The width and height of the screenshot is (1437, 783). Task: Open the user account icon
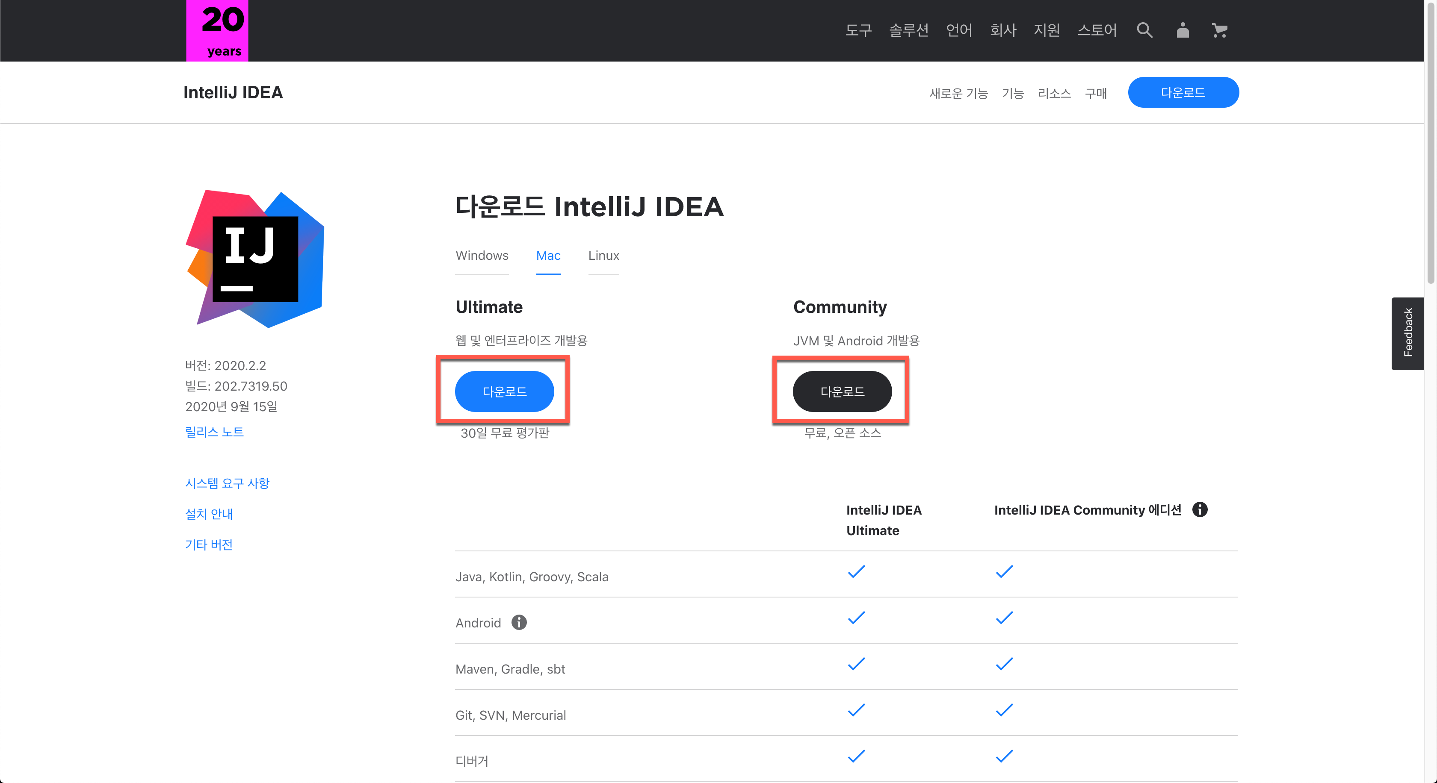(x=1182, y=30)
